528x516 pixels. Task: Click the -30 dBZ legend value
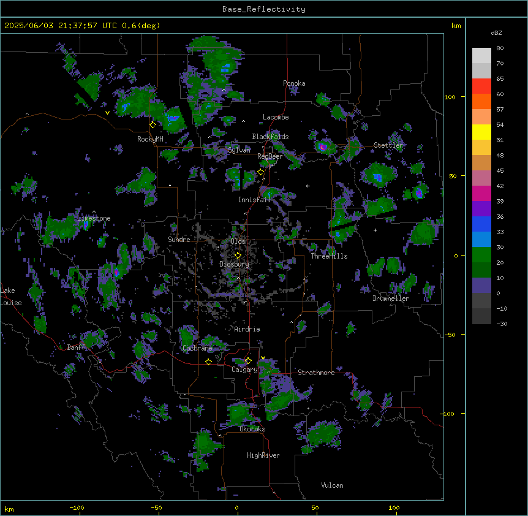click(x=502, y=324)
